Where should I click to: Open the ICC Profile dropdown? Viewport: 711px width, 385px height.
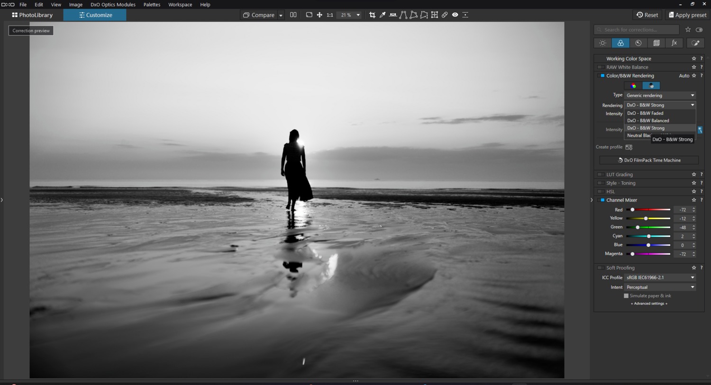[x=659, y=278]
